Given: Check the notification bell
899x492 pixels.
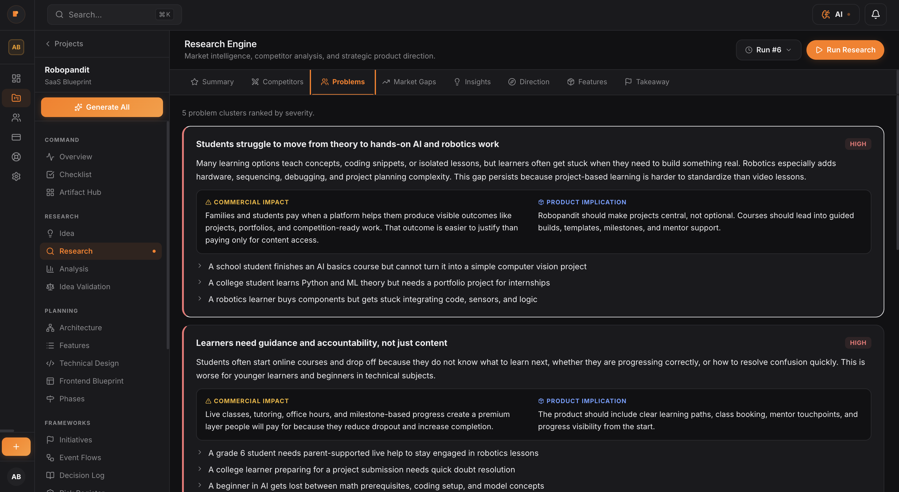Looking at the screenshot, I should pos(875,14).
